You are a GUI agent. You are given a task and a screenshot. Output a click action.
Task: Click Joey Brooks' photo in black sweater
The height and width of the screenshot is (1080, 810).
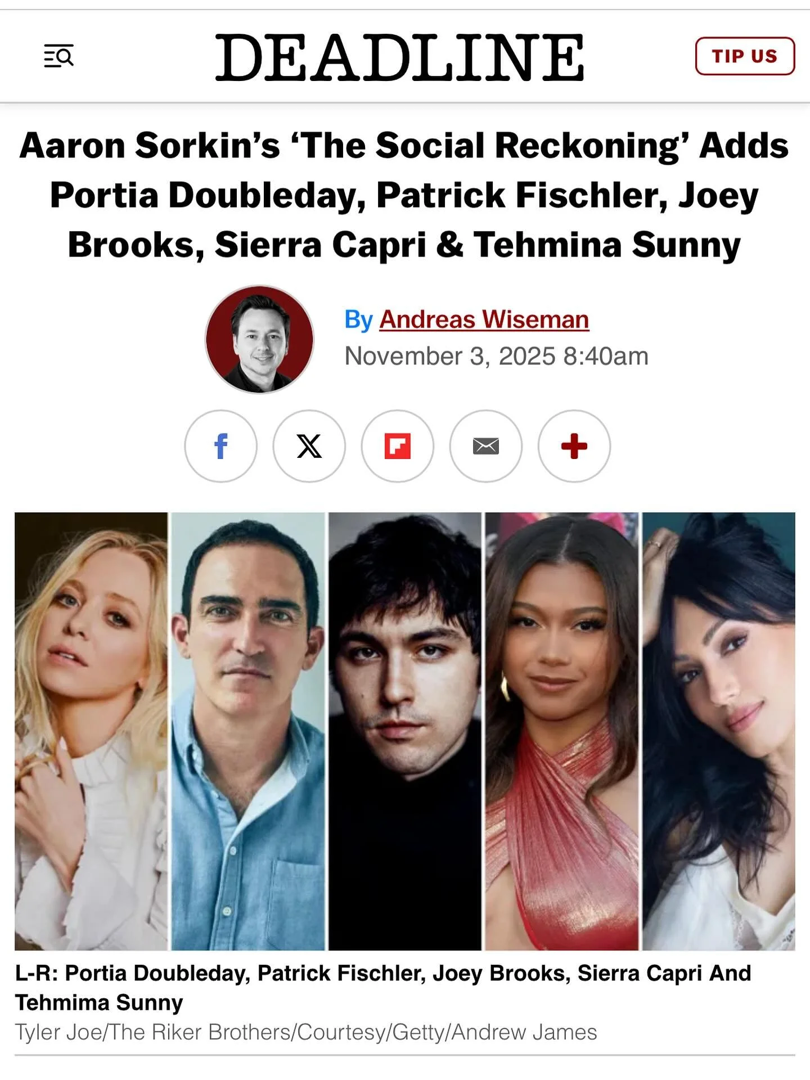(405, 731)
